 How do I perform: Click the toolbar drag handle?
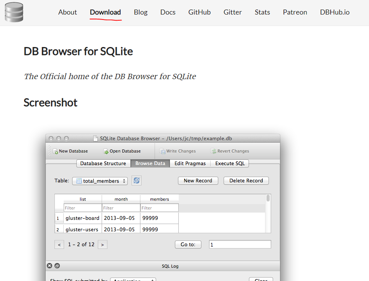49,151
